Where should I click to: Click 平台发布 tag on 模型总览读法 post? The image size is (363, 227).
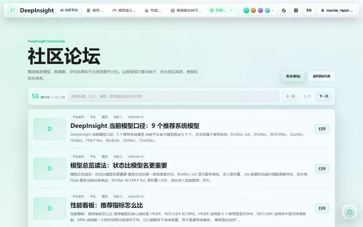click(x=78, y=157)
